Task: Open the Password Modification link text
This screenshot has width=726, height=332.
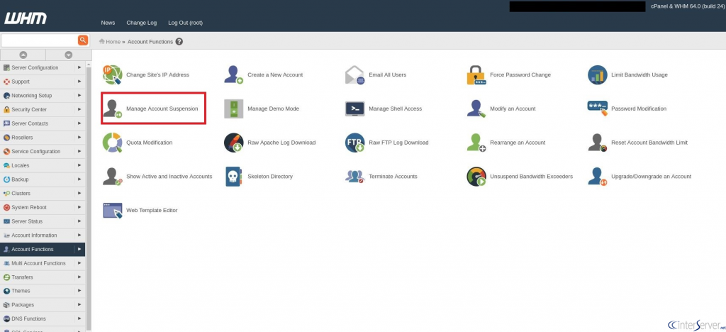Action: (x=639, y=109)
